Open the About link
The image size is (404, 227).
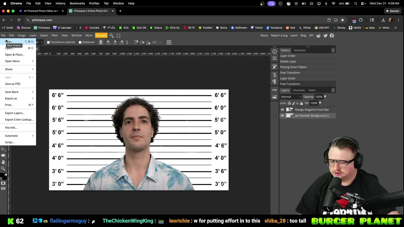pyautogui.click(x=264, y=36)
